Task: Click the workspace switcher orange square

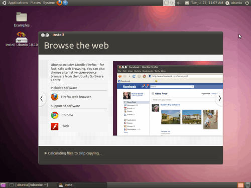Action: tap(240, 185)
